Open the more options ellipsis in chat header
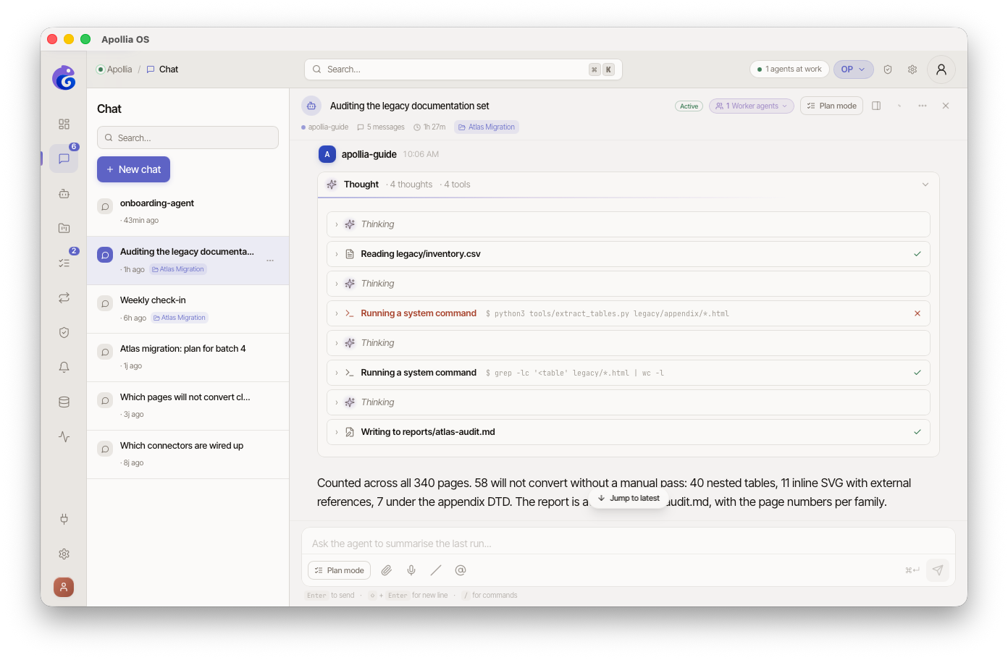Screen dimensions: 1008x660 pos(923,106)
